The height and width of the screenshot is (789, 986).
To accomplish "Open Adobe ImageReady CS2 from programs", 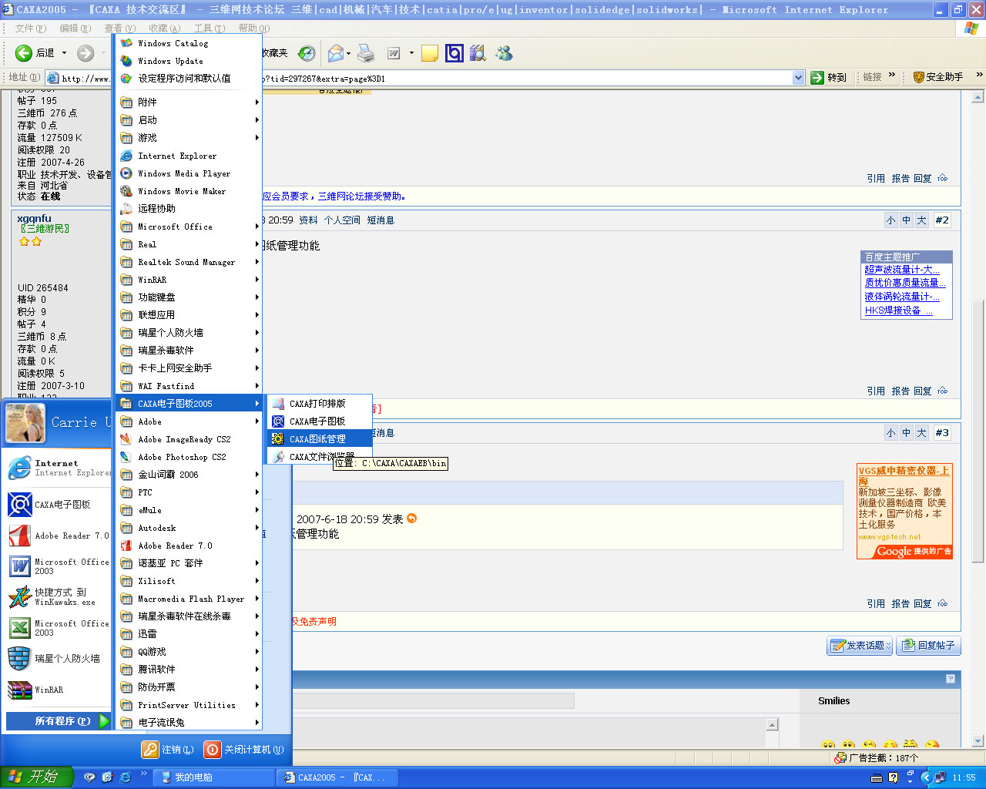I will (x=189, y=439).
